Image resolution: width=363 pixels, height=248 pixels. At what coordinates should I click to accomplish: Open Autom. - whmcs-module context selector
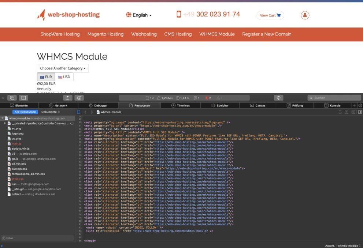343,246
